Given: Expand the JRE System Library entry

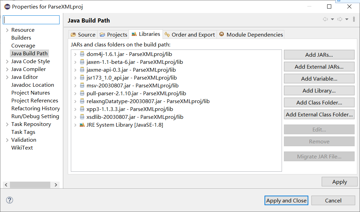Looking at the screenshot, I should [x=75, y=125].
